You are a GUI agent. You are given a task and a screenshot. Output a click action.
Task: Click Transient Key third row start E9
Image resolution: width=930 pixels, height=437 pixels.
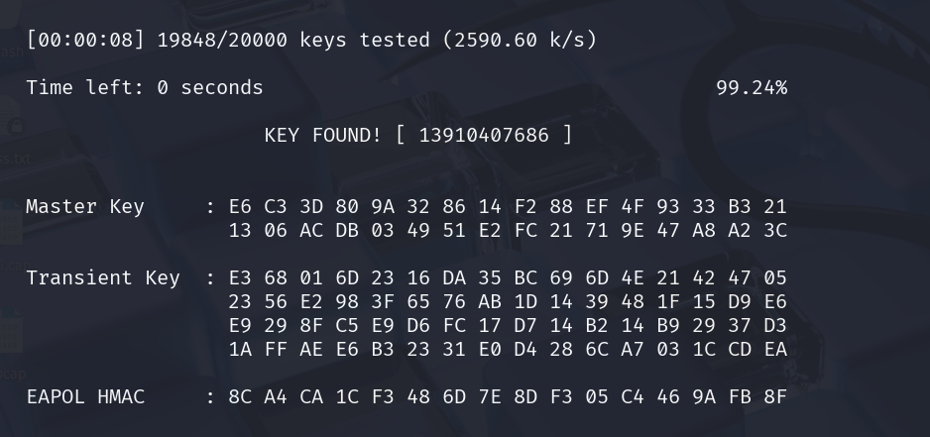pyautogui.click(x=240, y=326)
